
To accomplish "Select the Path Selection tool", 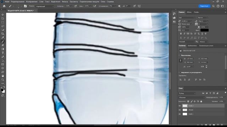I will 2,61.
